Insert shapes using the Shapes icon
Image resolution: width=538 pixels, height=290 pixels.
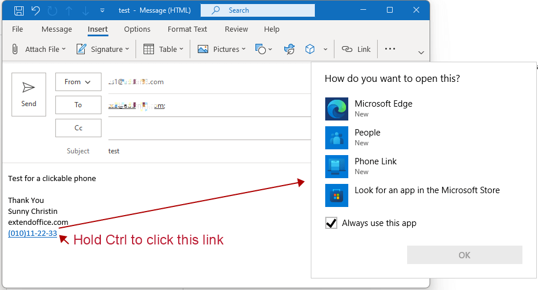click(261, 50)
